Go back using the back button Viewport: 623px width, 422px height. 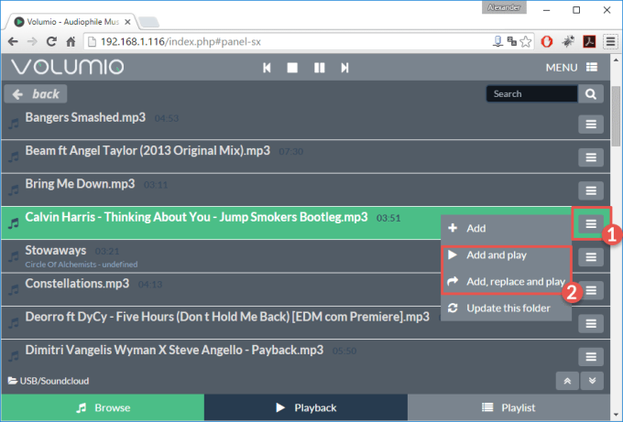click(36, 94)
